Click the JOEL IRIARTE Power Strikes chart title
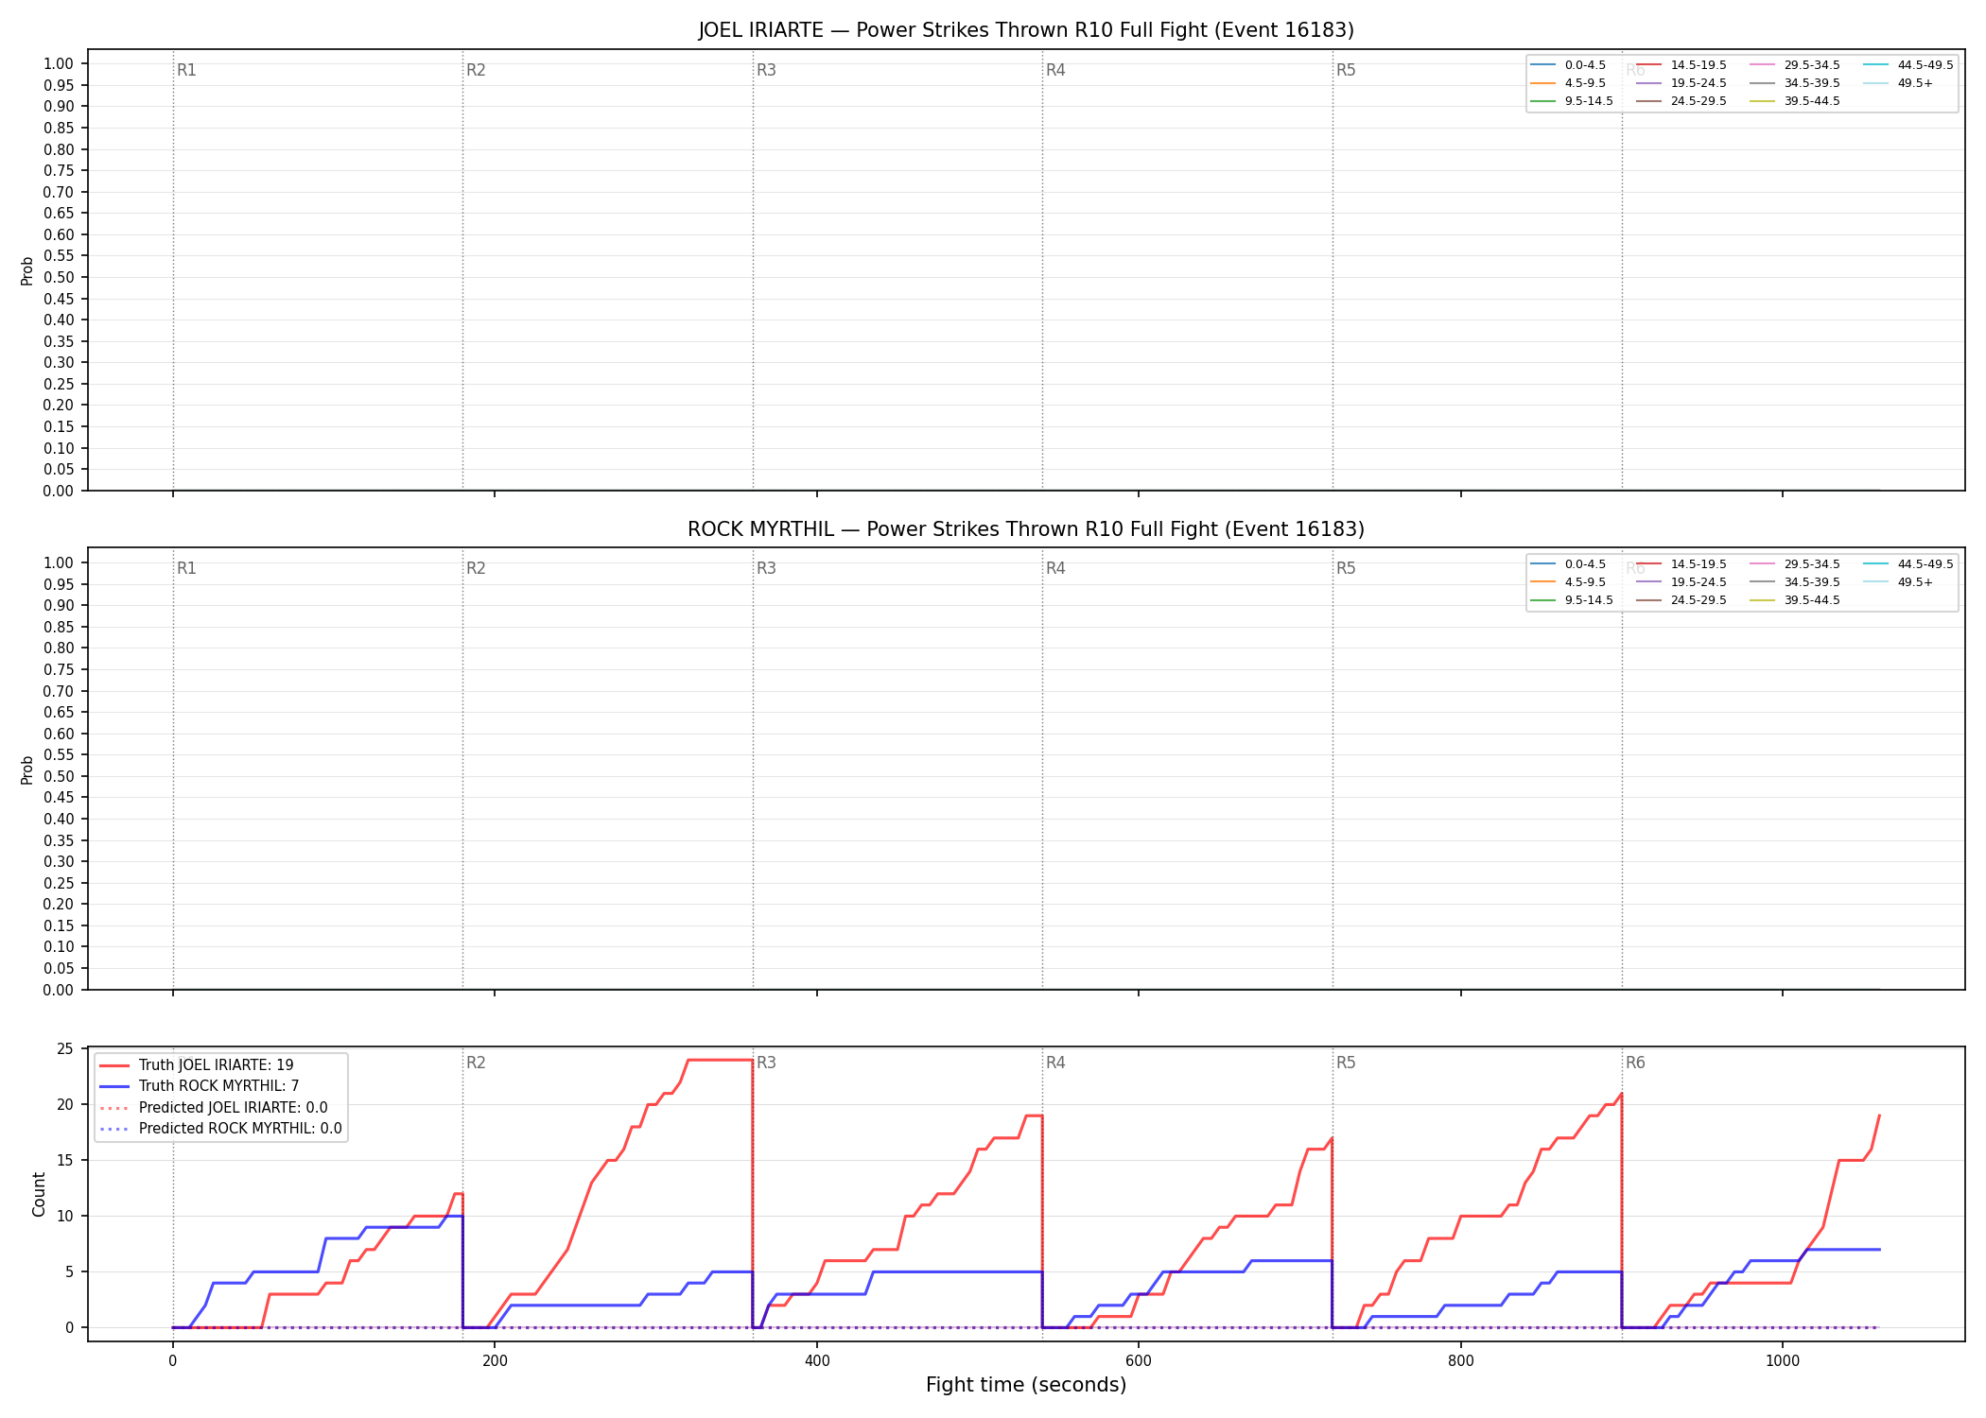The height and width of the screenshot is (1418, 1986). point(1026,30)
